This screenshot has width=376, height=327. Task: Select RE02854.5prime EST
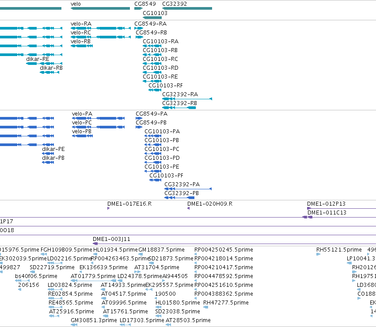coord(71,294)
